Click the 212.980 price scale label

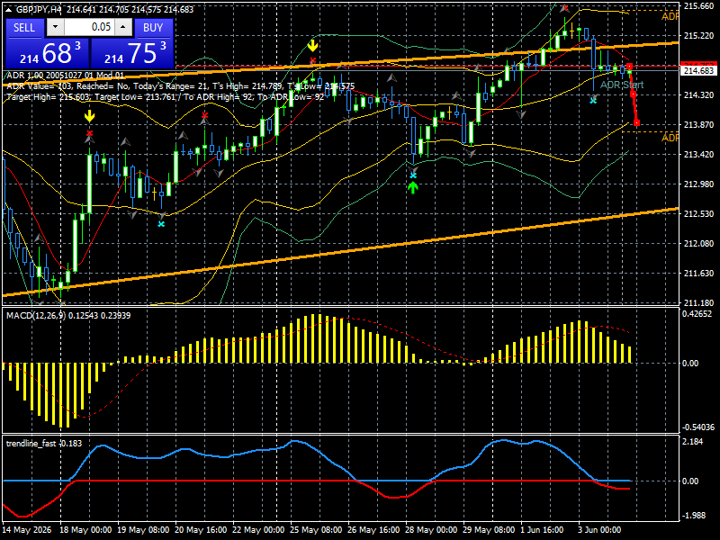pos(699,184)
